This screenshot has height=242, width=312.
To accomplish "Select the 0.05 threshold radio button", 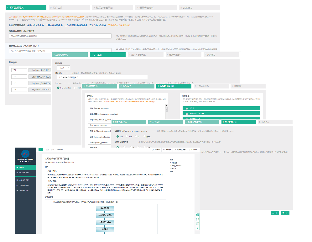I will point(127,136).
